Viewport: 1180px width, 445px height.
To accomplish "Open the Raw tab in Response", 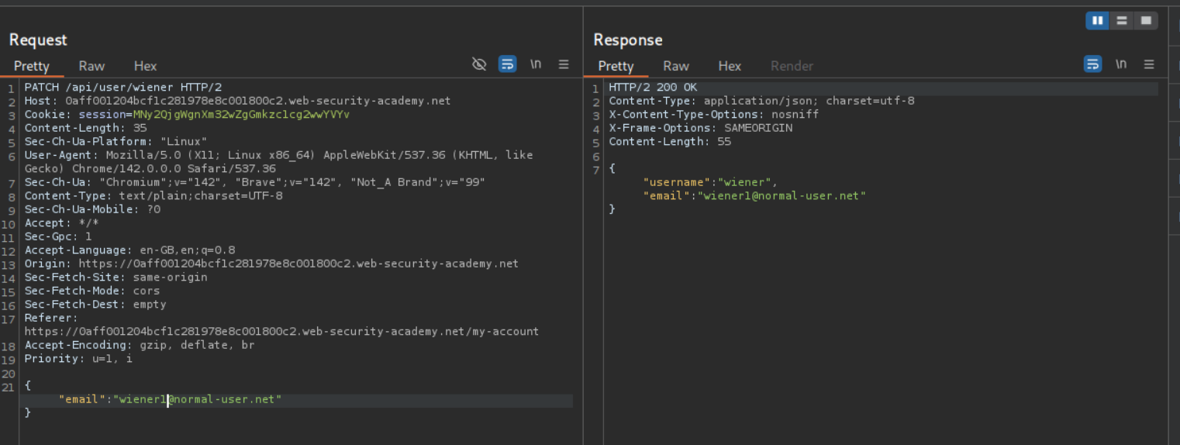I will tap(676, 66).
